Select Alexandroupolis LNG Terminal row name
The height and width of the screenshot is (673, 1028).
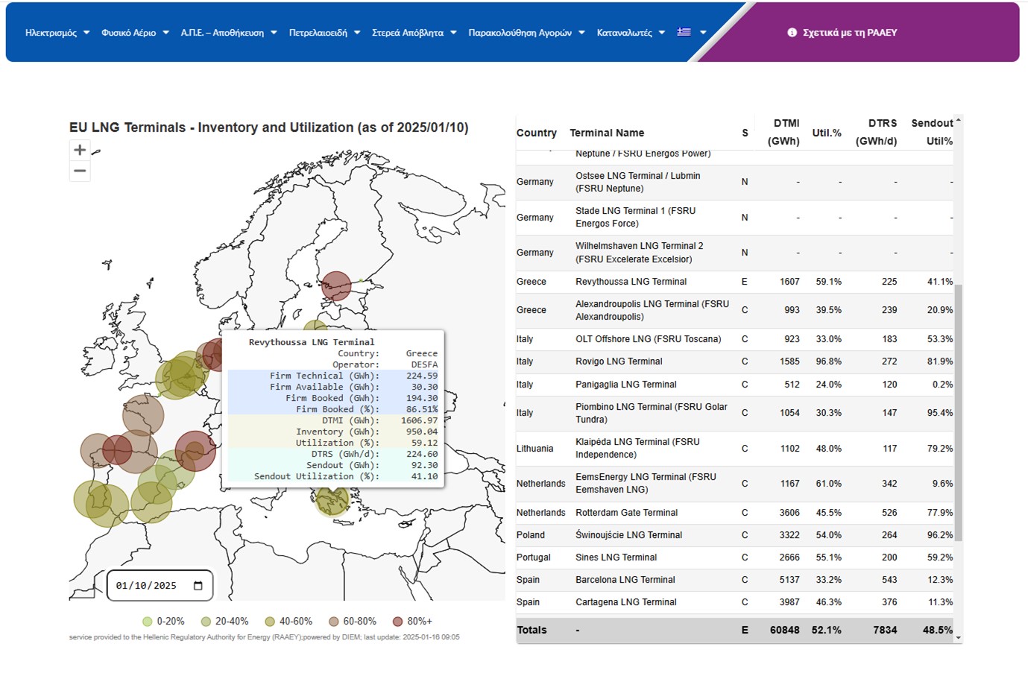(x=652, y=310)
